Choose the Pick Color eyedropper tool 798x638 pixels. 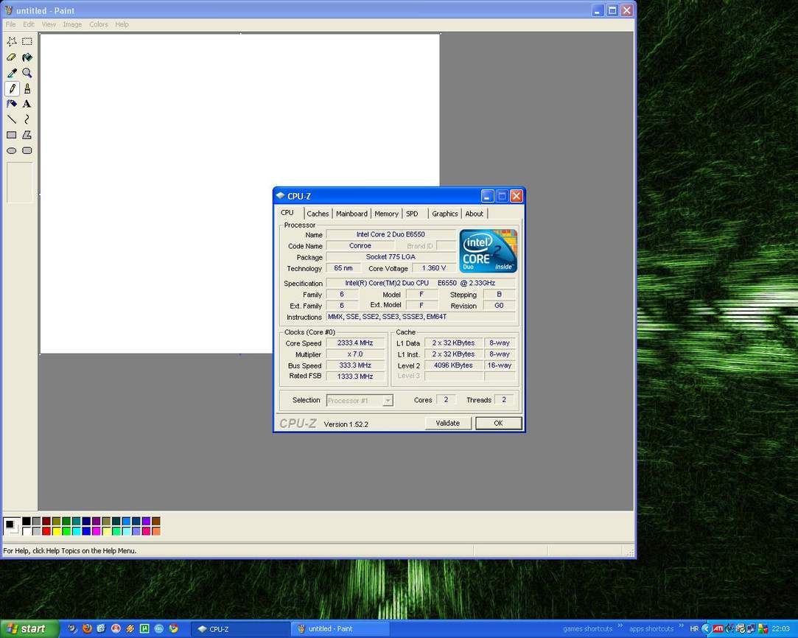(x=12, y=73)
